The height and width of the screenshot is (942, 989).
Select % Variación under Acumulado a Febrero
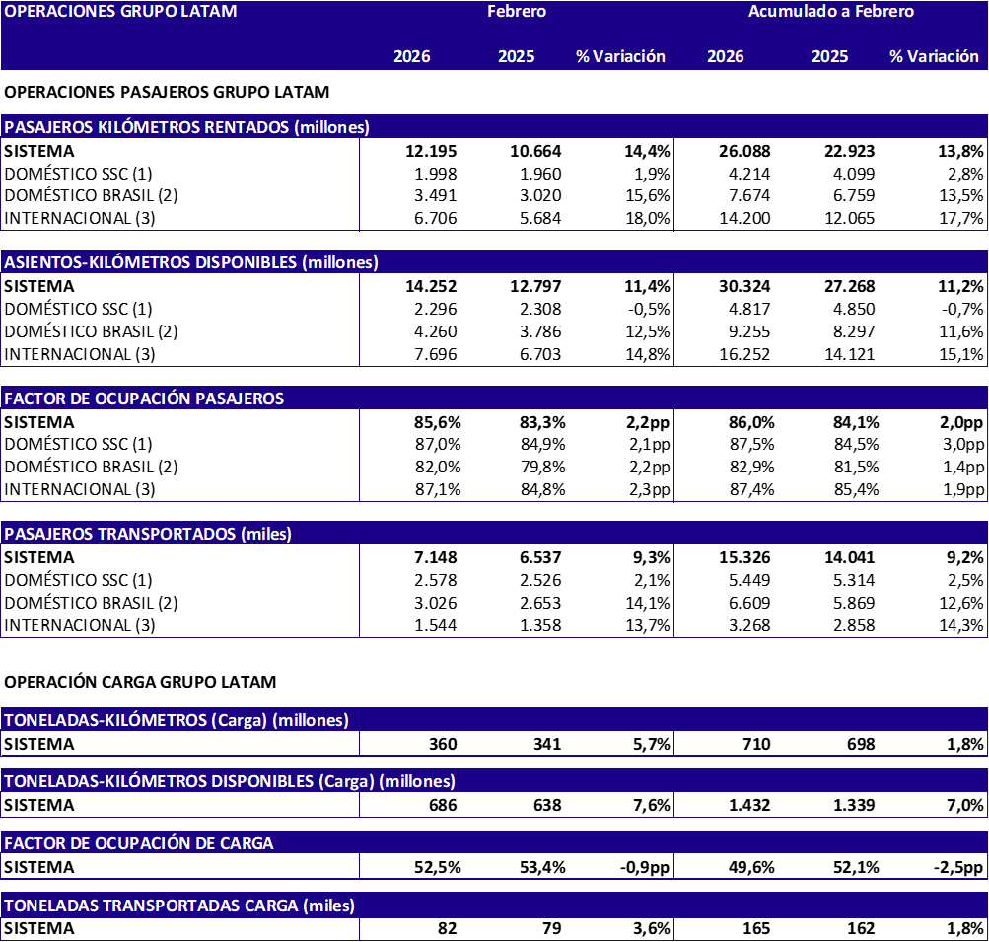(934, 56)
